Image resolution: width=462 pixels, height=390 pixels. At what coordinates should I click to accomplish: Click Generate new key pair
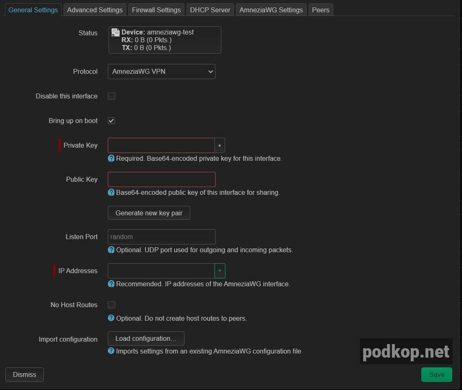click(148, 213)
